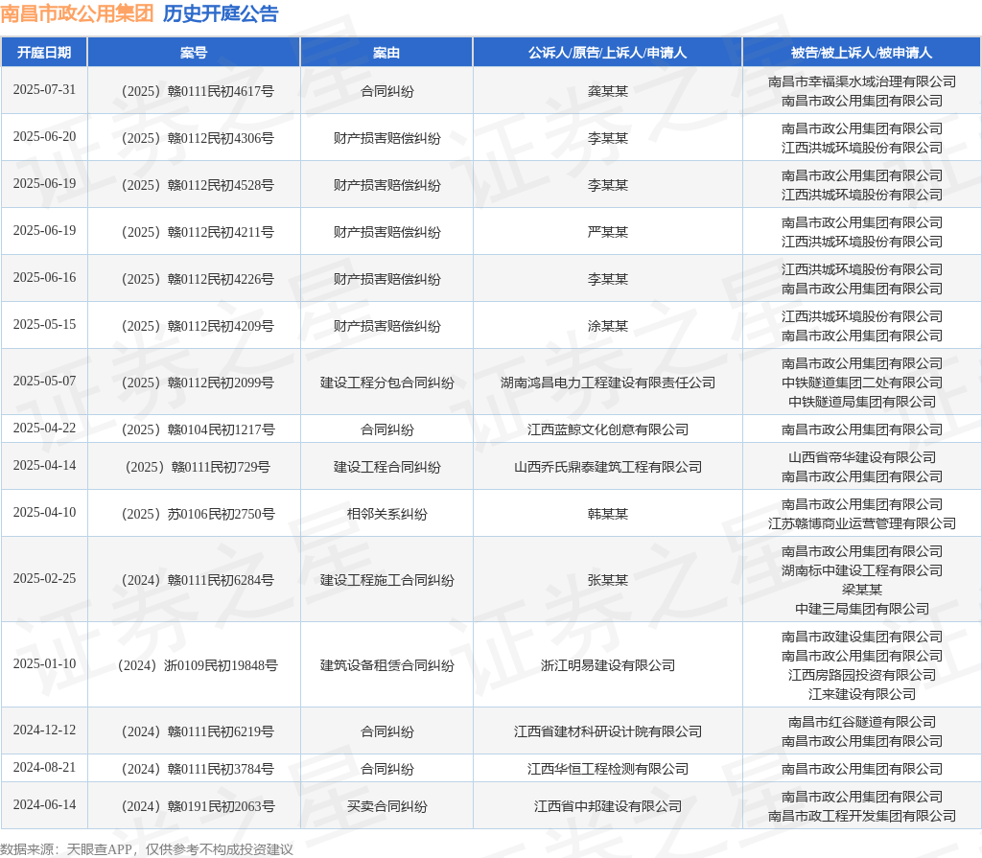Image resolution: width=982 pixels, height=858 pixels.
Task: Select case number (2025)苏0106民初2750号
Action: 198,514
